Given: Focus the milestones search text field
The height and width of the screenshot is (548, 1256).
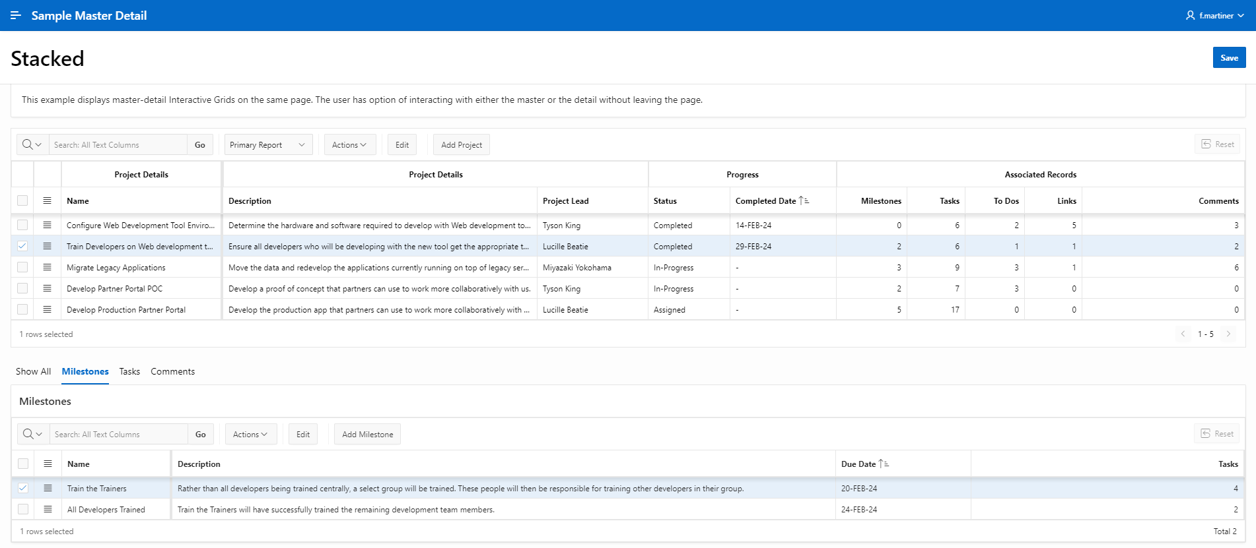Looking at the screenshot, I should click(119, 434).
